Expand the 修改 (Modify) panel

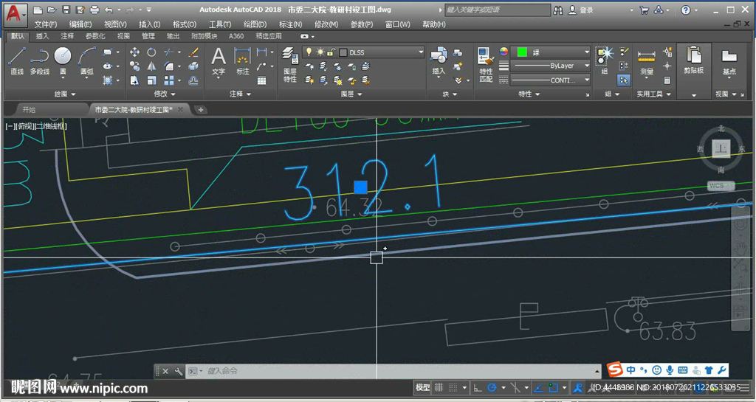tap(165, 94)
